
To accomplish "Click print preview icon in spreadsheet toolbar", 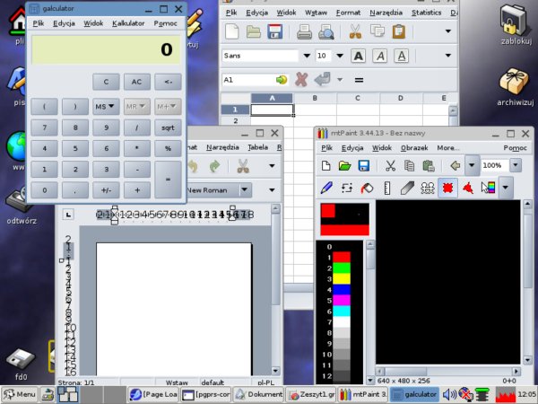I will [325, 31].
